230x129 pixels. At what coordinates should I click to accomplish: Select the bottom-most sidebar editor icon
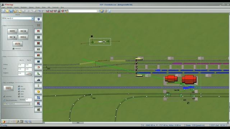pos(38,110)
